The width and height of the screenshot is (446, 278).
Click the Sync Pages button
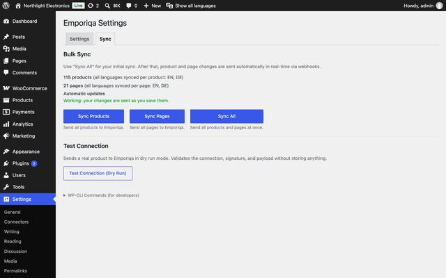click(x=157, y=116)
